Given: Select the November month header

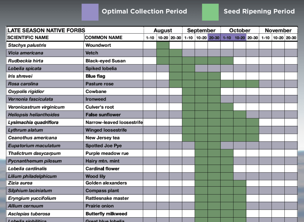Looking at the screenshot, I should pyautogui.click(x=278, y=30).
